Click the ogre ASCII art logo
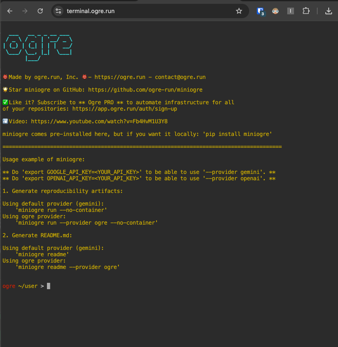338x347 pixels. 38,48
